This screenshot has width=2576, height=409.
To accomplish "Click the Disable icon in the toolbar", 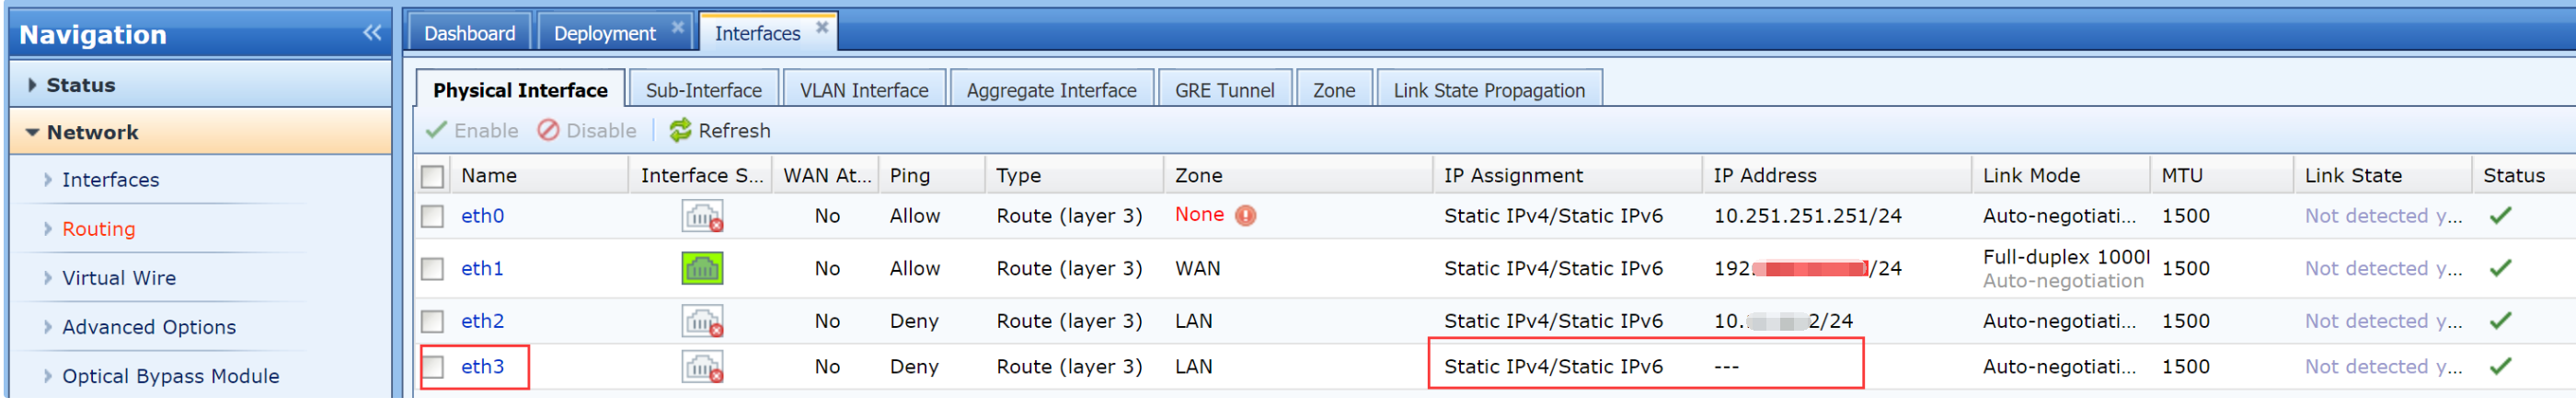I will click(548, 130).
